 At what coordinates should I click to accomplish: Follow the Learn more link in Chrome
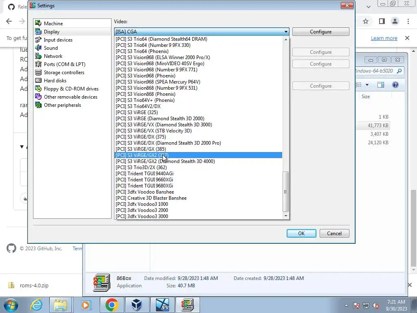(384, 38)
